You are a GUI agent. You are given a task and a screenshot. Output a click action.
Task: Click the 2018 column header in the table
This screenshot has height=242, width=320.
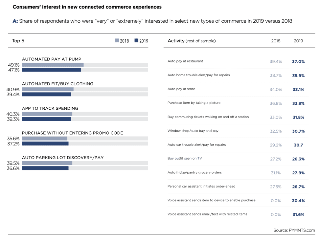276,41
